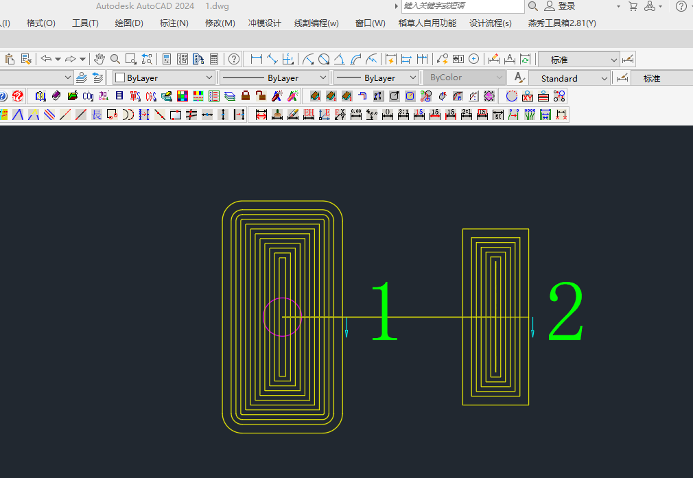Viewport: 693px width, 478px height.
Task: Select the Angular dimension tool
Action: [x=340, y=59]
